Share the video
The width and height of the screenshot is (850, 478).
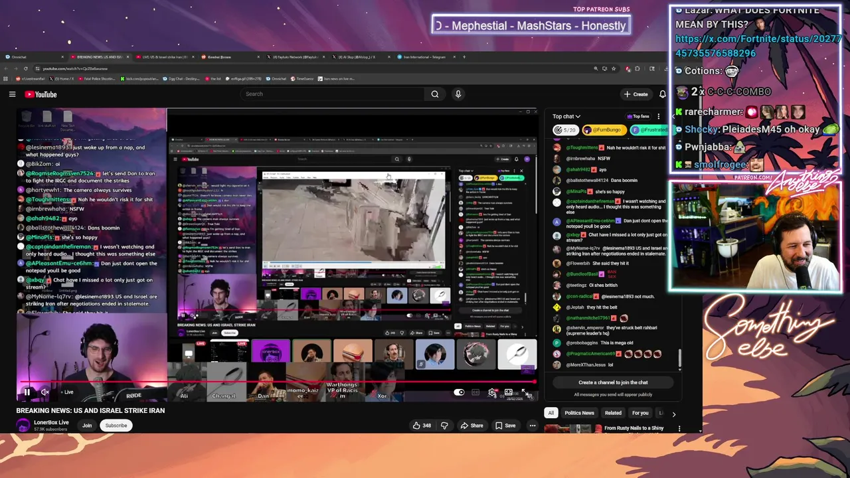(x=472, y=426)
